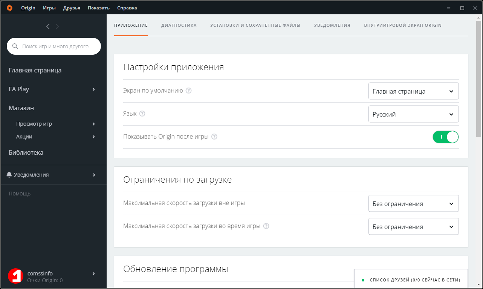Click the Показывать Origin после игры label
Image resolution: width=483 pixels, height=289 pixels.
click(166, 137)
